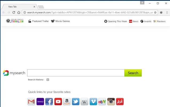This screenshot has height=107, width=170.
Task: Open the Ask quick link icon
Action: (x=120, y=101)
